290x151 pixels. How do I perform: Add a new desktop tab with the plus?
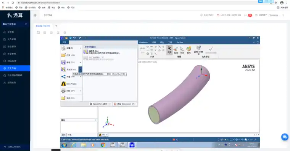tap(56, 26)
